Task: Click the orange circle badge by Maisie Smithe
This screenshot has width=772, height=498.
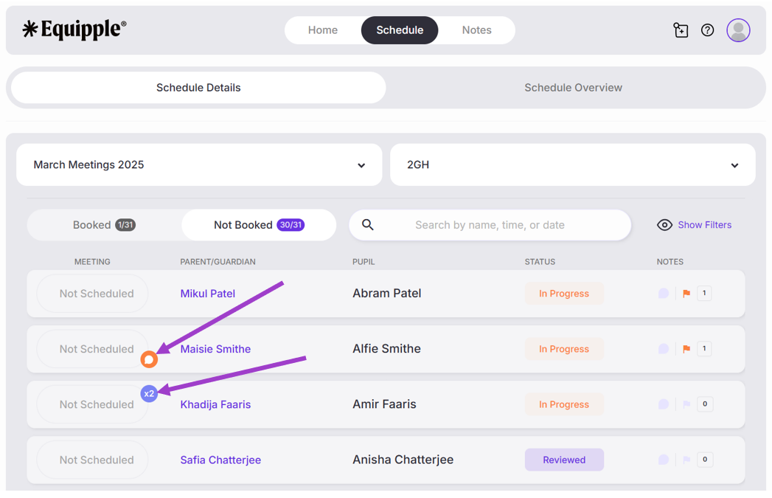Action: (149, 359)
